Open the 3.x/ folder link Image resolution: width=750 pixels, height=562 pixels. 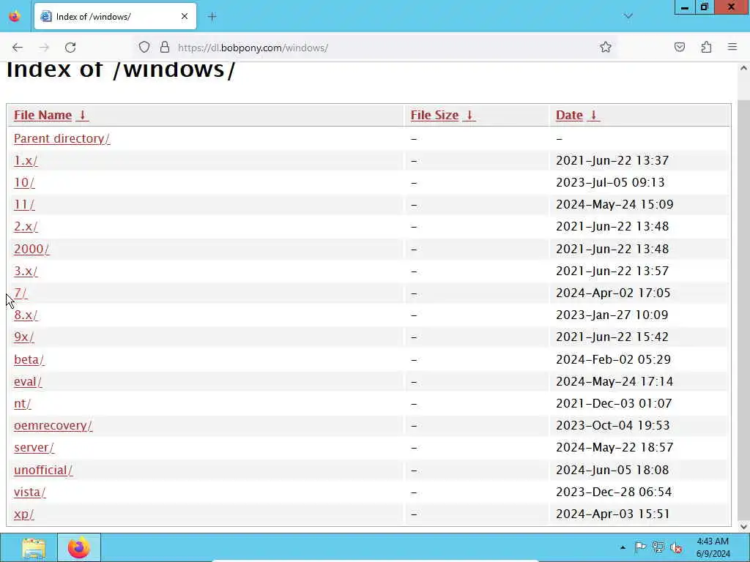(x=26, y=271)
